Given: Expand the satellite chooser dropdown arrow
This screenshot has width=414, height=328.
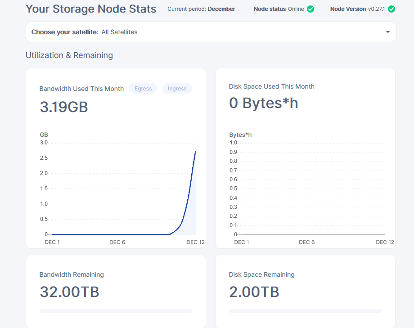Looking at the screenshot, I should [387, 32].
